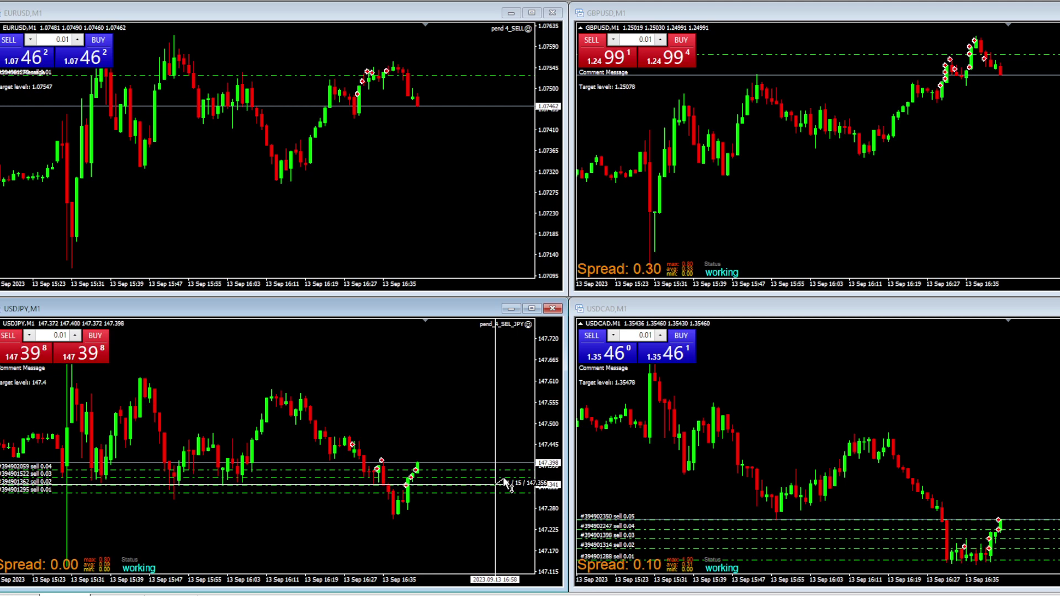Click BUY button on USDCAD chart
Image resolution: width=1060 pixels, height=596 pixels.
681,336
